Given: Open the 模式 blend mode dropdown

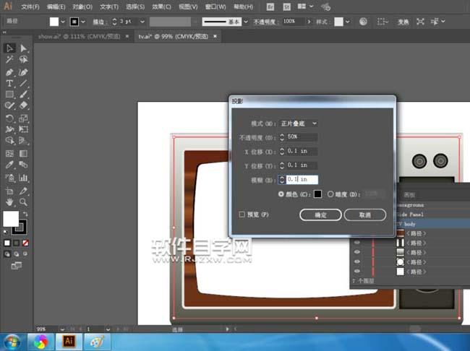Looking at the screenshot, I should (299, 123).
